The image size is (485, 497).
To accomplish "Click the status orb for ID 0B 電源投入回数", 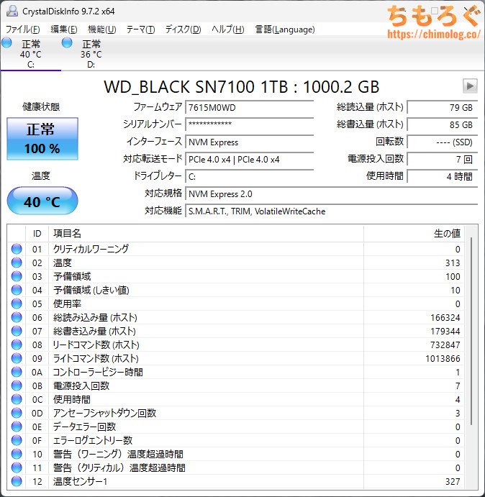I will (17, 386).
